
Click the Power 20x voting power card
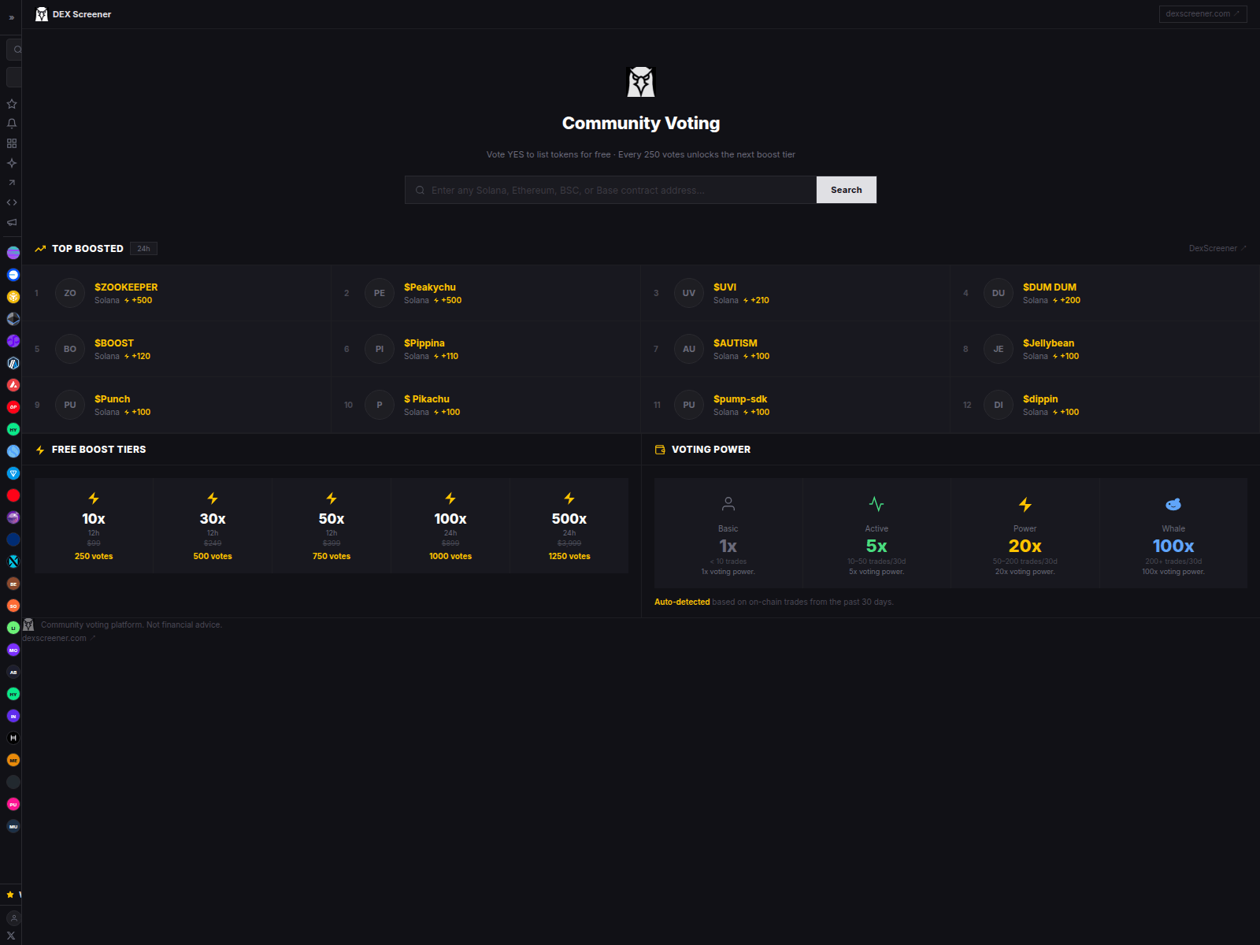(1025, 533)
